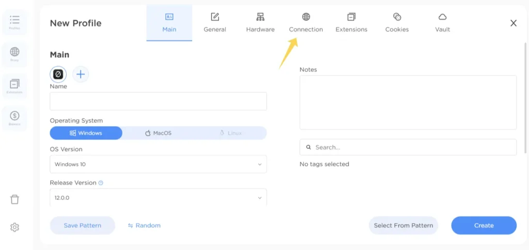Select MacOS operating system
The image size is (529, 250).
tap(158, 133)
